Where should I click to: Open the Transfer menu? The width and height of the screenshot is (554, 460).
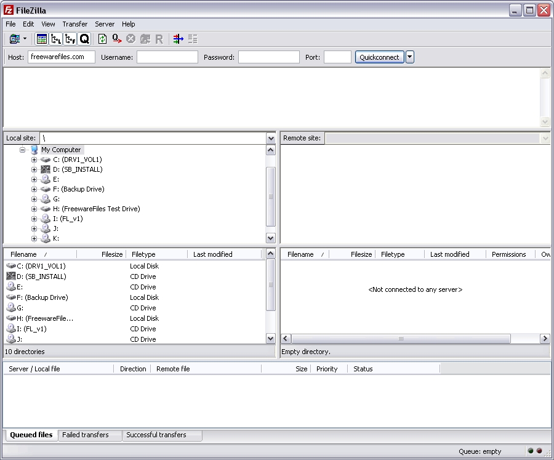click(x=75, y=24)
